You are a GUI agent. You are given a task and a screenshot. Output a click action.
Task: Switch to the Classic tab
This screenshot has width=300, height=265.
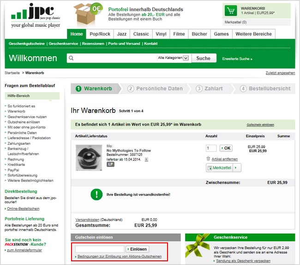pyautogui.click(x=141, y=34)
